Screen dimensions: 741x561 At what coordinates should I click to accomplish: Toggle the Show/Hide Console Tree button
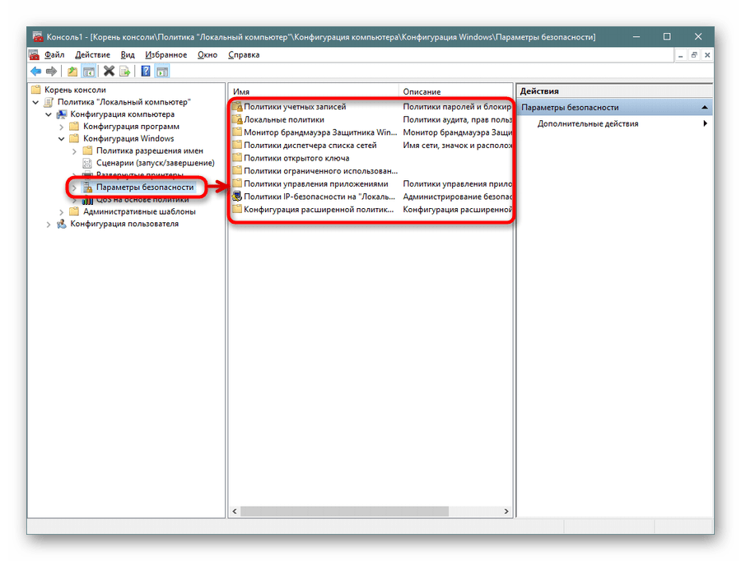[x=88, y=72]
